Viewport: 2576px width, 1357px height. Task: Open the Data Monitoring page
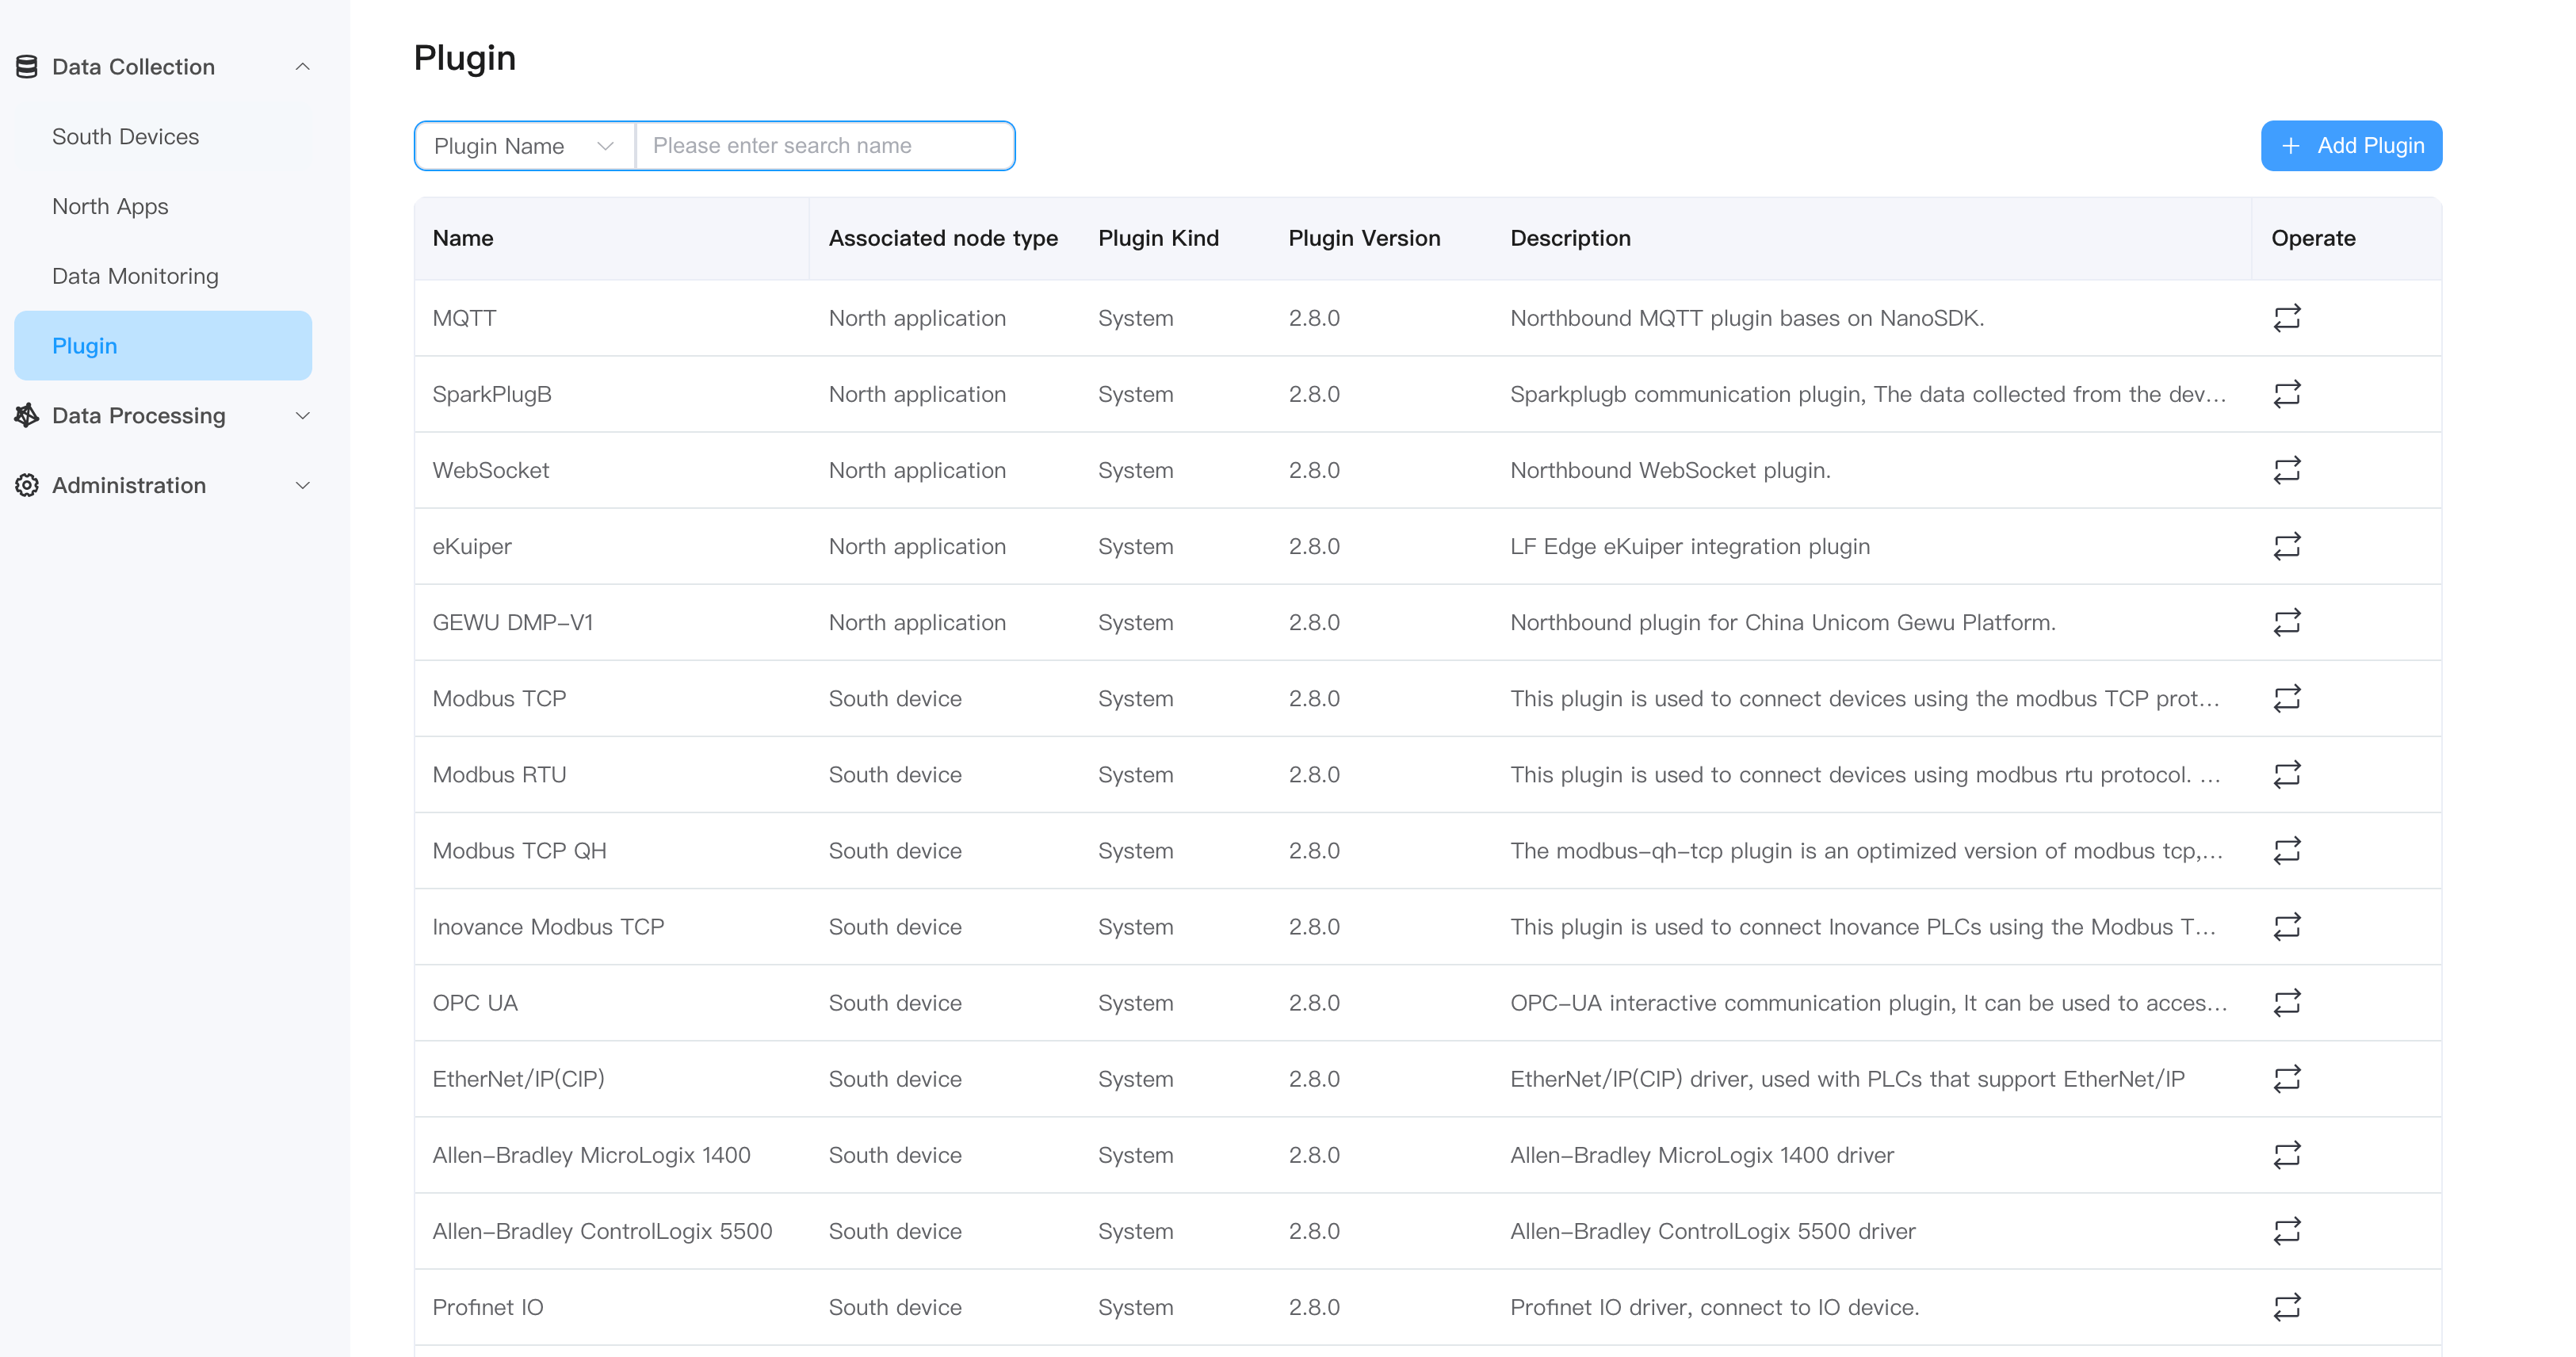(x=135, y=275)
